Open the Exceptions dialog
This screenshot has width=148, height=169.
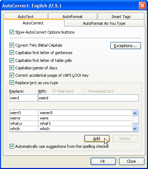pos(125,46)
